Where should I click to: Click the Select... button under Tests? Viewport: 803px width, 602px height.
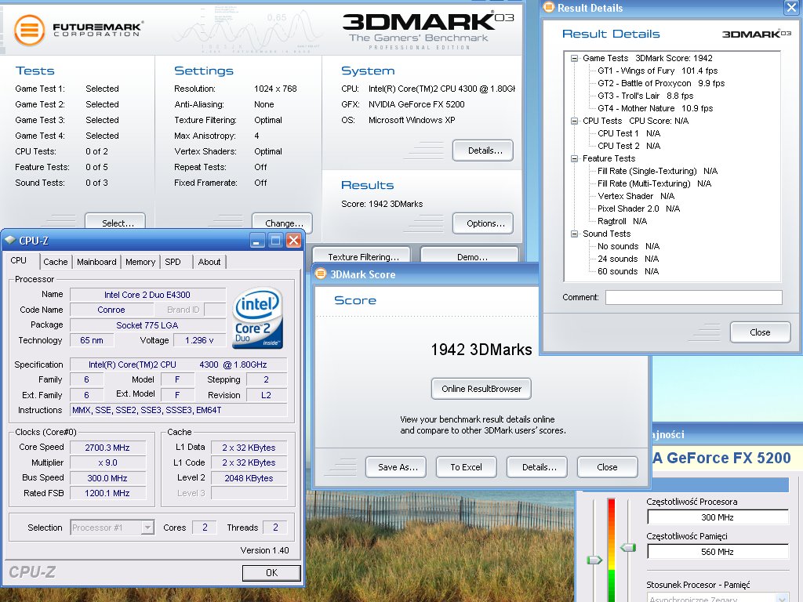(115, 221)
